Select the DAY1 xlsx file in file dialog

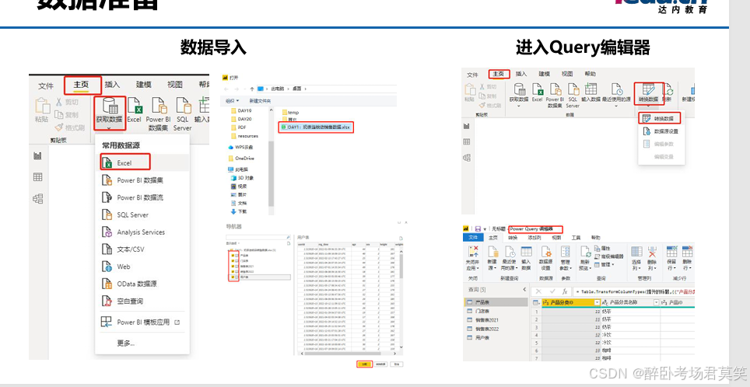[x=316, y=127]
